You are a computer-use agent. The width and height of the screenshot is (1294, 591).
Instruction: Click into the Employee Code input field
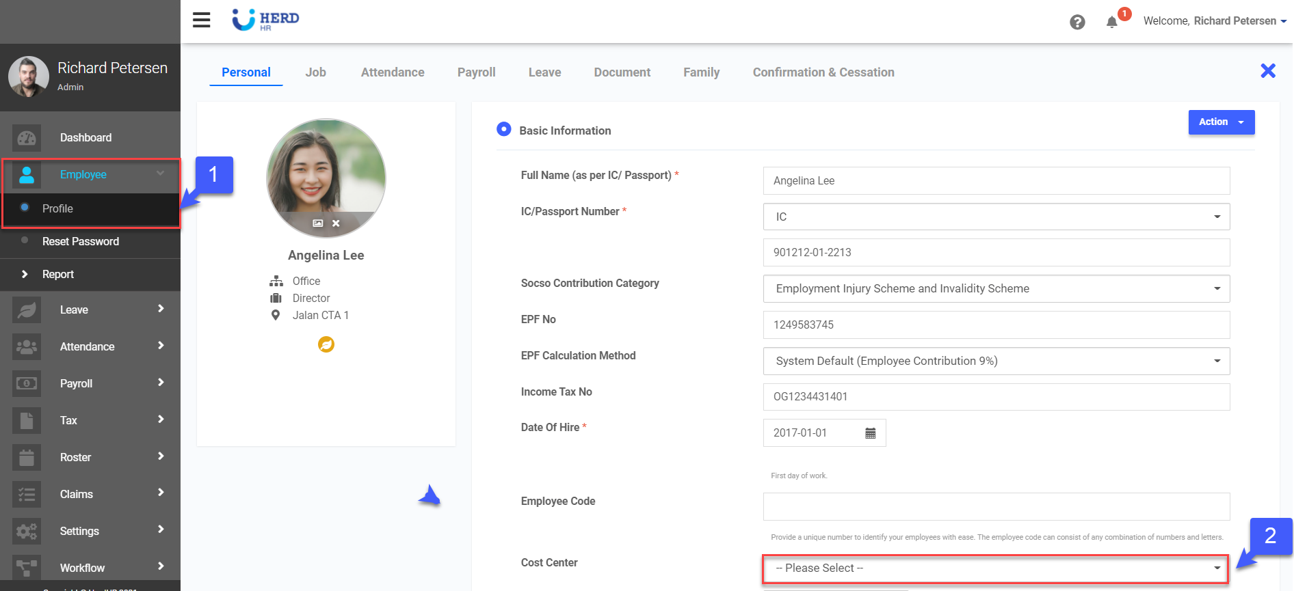pyautogui.click(x=996, y=507)
